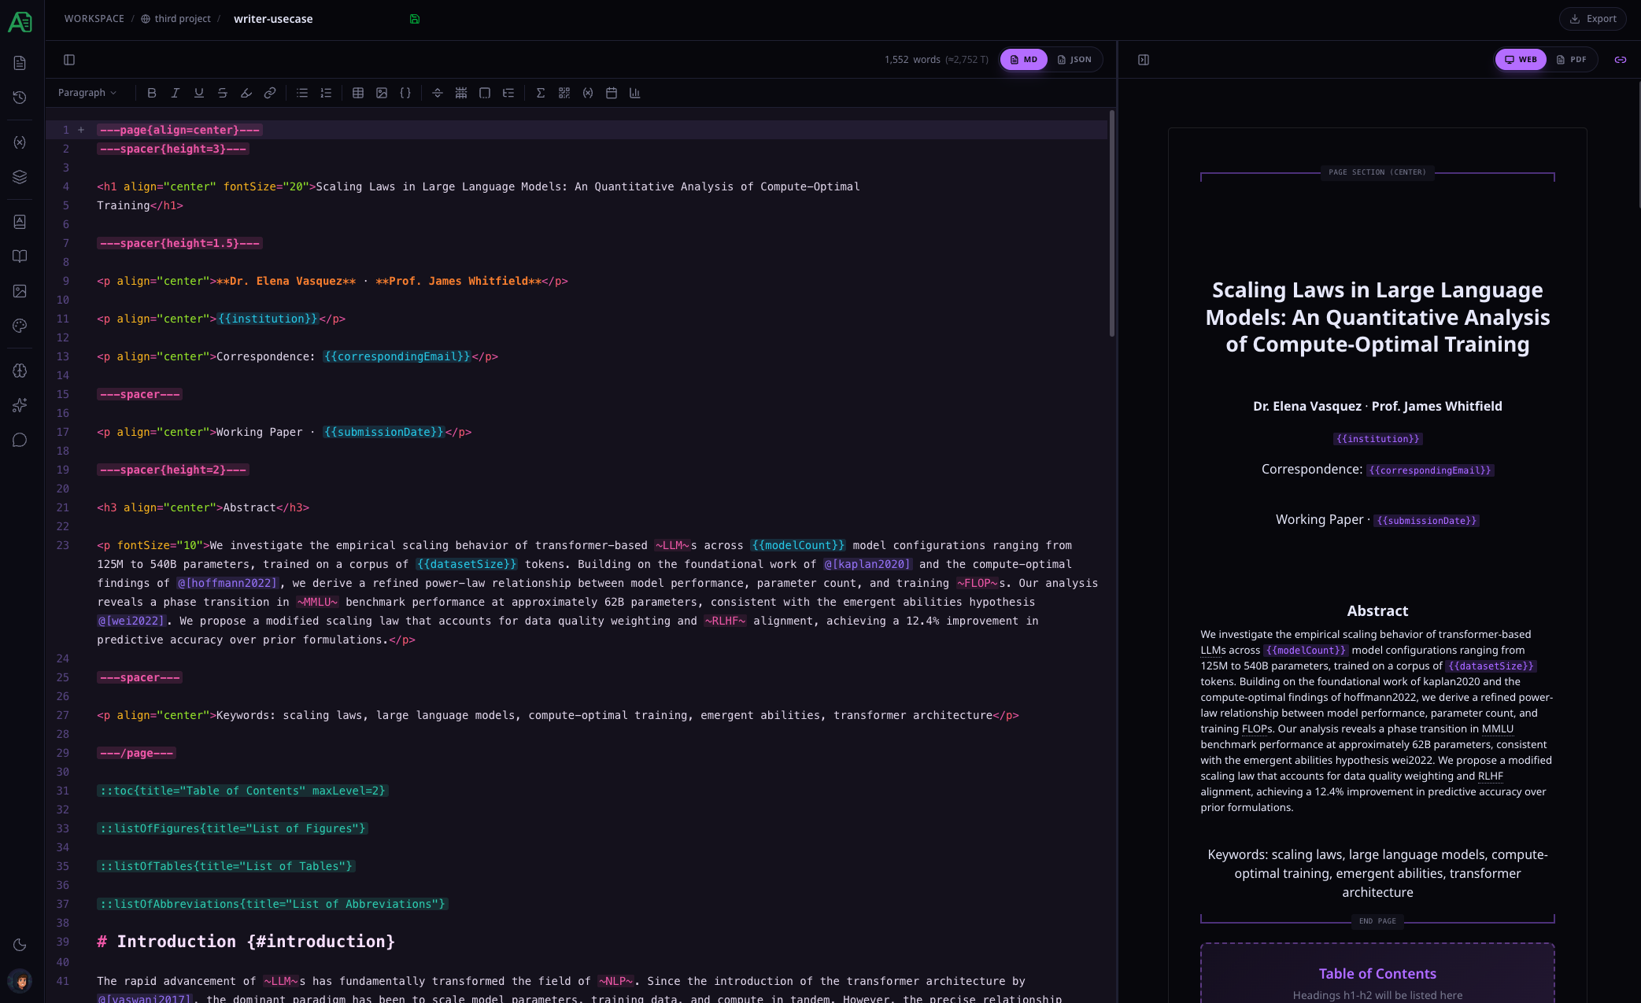The image size is (1641, 1003).
Task: Switch editor output to JSON mode
Action: pos(1074,59)
